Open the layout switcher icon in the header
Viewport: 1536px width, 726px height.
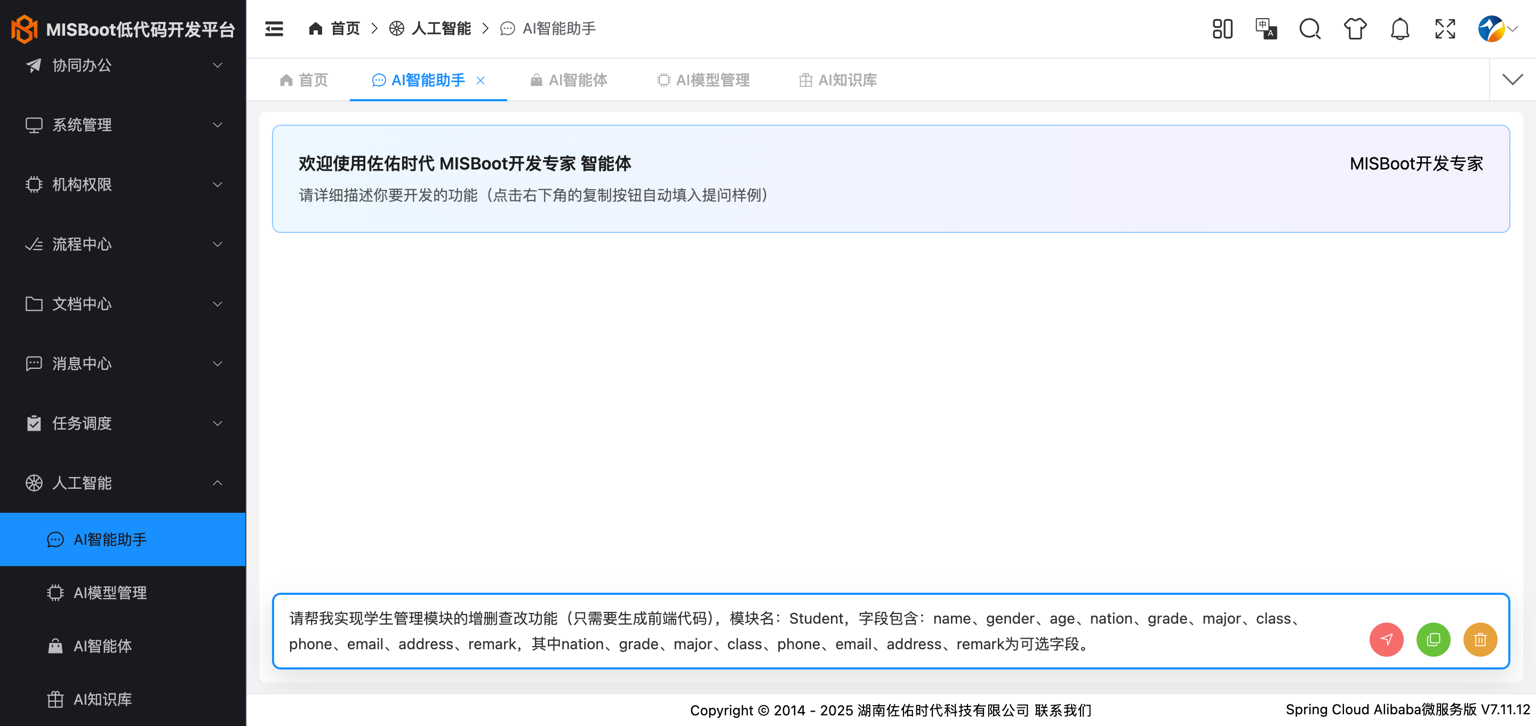[x=1222, y=29]
